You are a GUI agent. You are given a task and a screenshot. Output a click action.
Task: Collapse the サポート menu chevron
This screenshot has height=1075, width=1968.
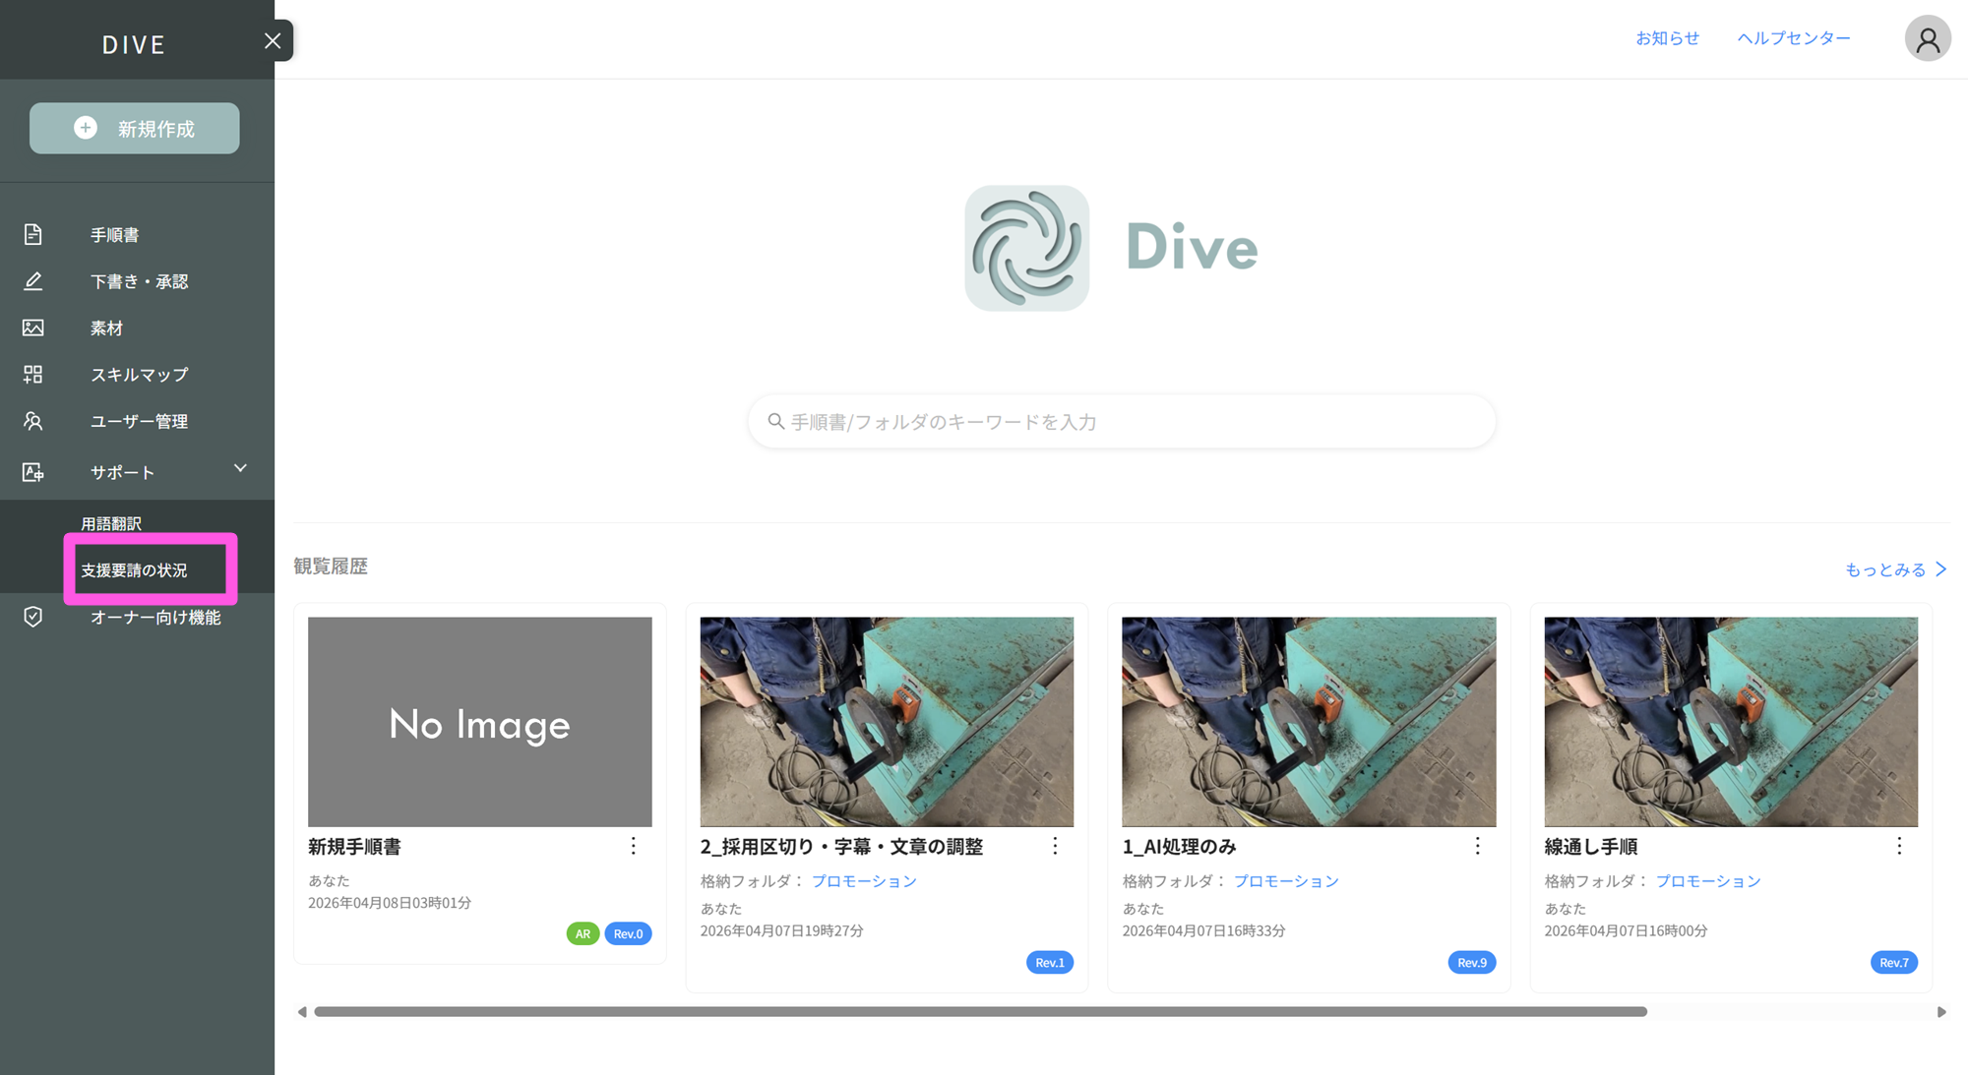coord(240,469)
